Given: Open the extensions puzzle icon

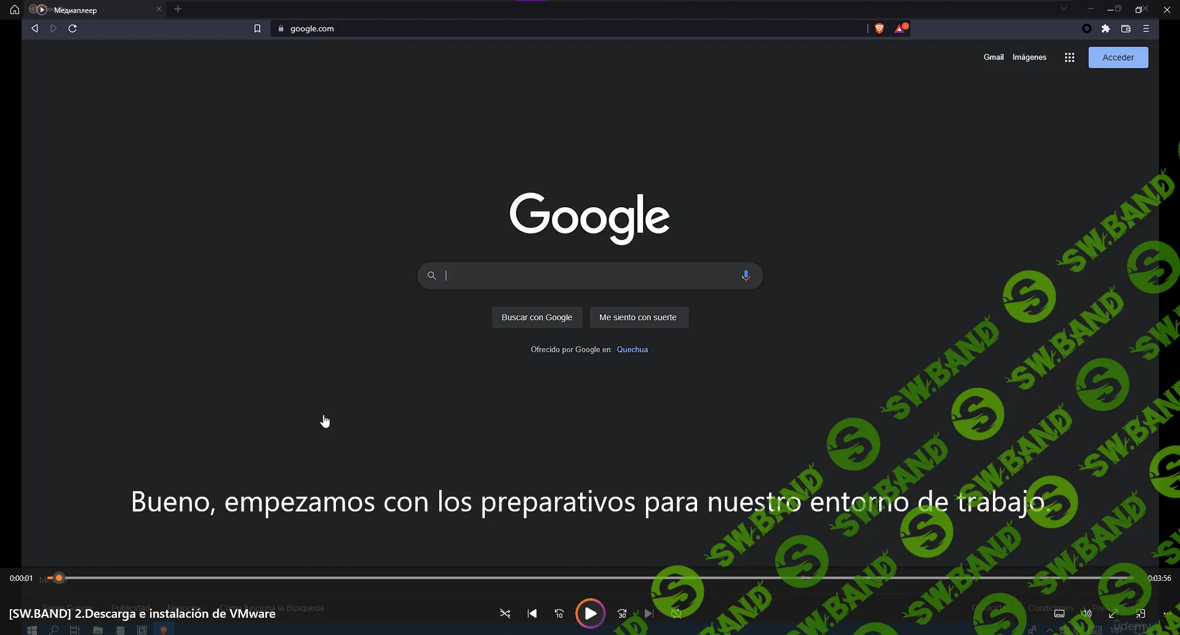Looking at the screenshot, I should tap(1106, 28).
